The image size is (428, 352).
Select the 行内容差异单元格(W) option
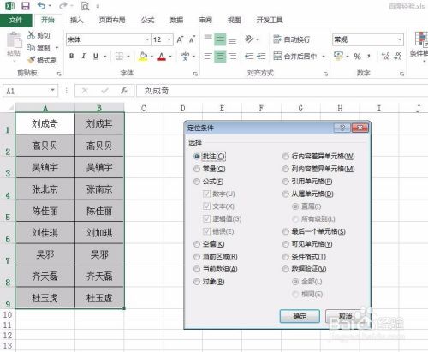(285, 157)
